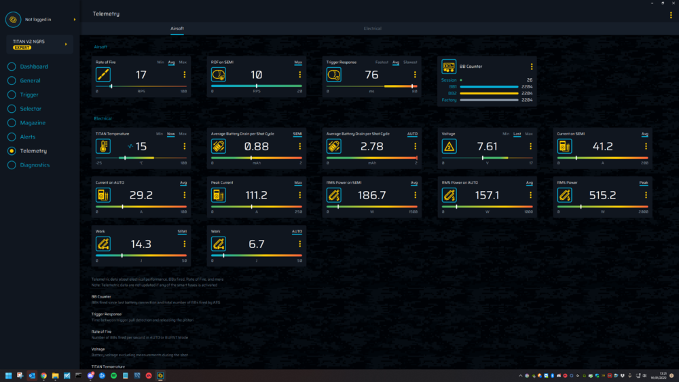Click the Trigger Response icon

[334, 75]
